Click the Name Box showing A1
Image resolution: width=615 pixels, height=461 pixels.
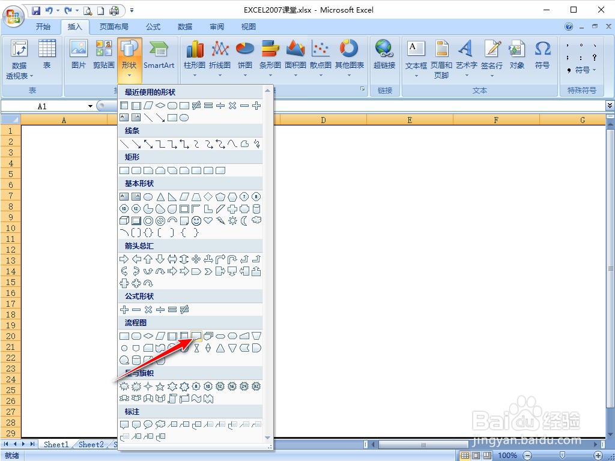click(x=43, y=106)
